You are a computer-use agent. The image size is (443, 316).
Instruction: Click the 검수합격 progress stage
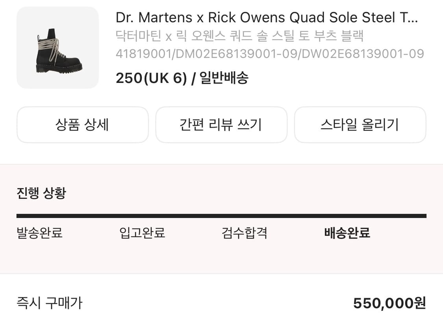point(245,233)
